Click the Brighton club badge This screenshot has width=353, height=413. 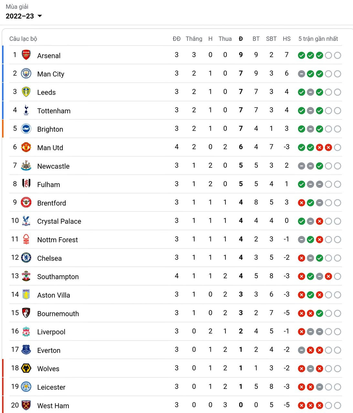pyautogui.click(x=26, y=129)
